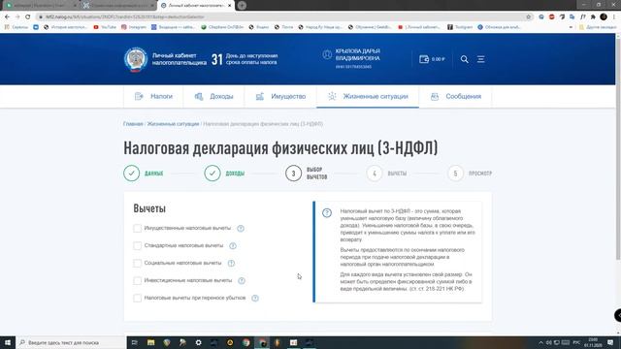Switch to the second browser tab
The image size is (621, 349).
point(118,6)
